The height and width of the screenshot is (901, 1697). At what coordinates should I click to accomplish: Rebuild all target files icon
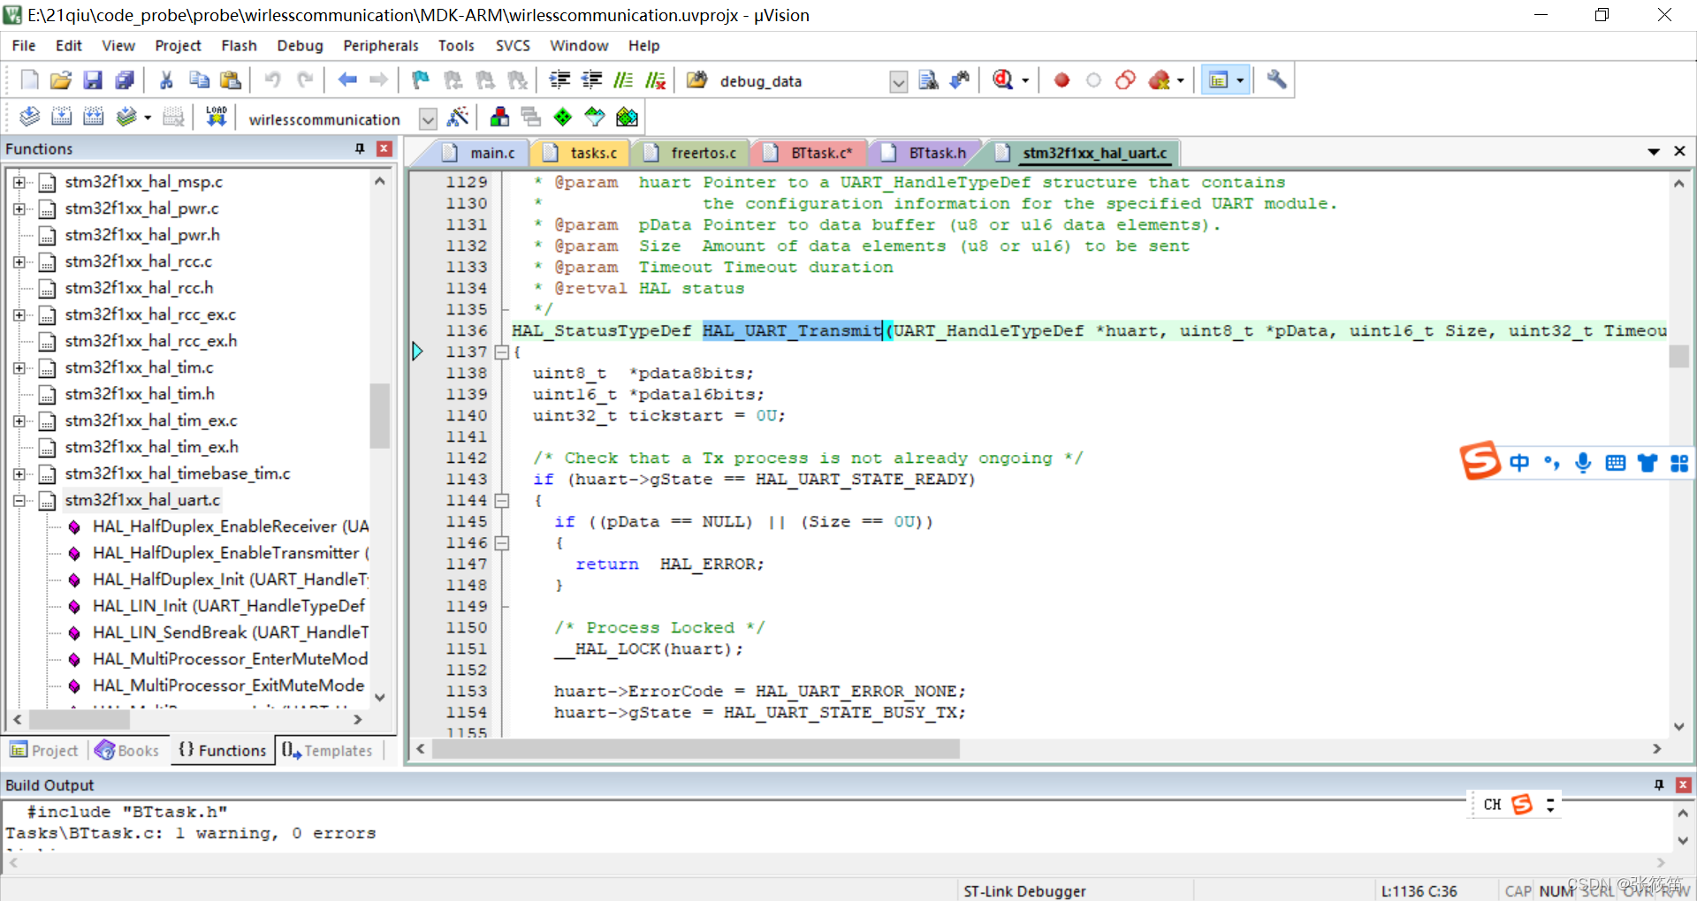(x=93, y=117)
